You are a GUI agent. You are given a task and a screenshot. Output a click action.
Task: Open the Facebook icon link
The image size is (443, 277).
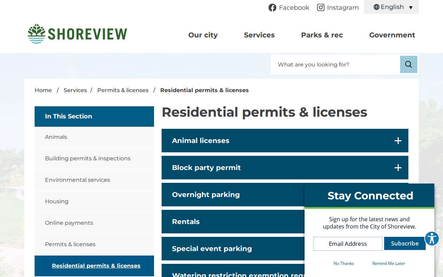coord(272,8)
